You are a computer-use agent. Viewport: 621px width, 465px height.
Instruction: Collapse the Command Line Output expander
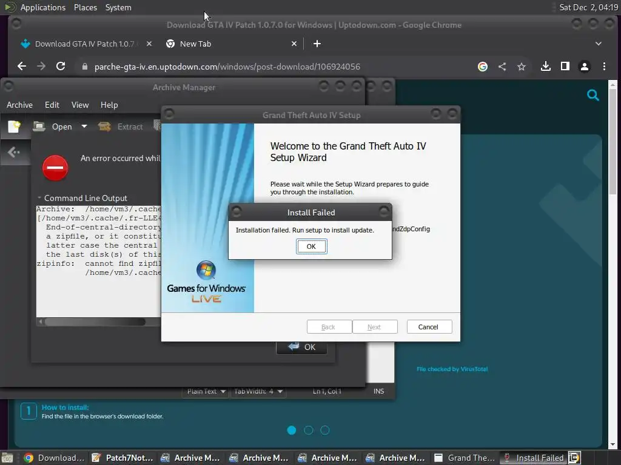(39, 198)
